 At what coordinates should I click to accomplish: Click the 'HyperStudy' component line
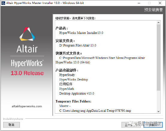(67, 75)
